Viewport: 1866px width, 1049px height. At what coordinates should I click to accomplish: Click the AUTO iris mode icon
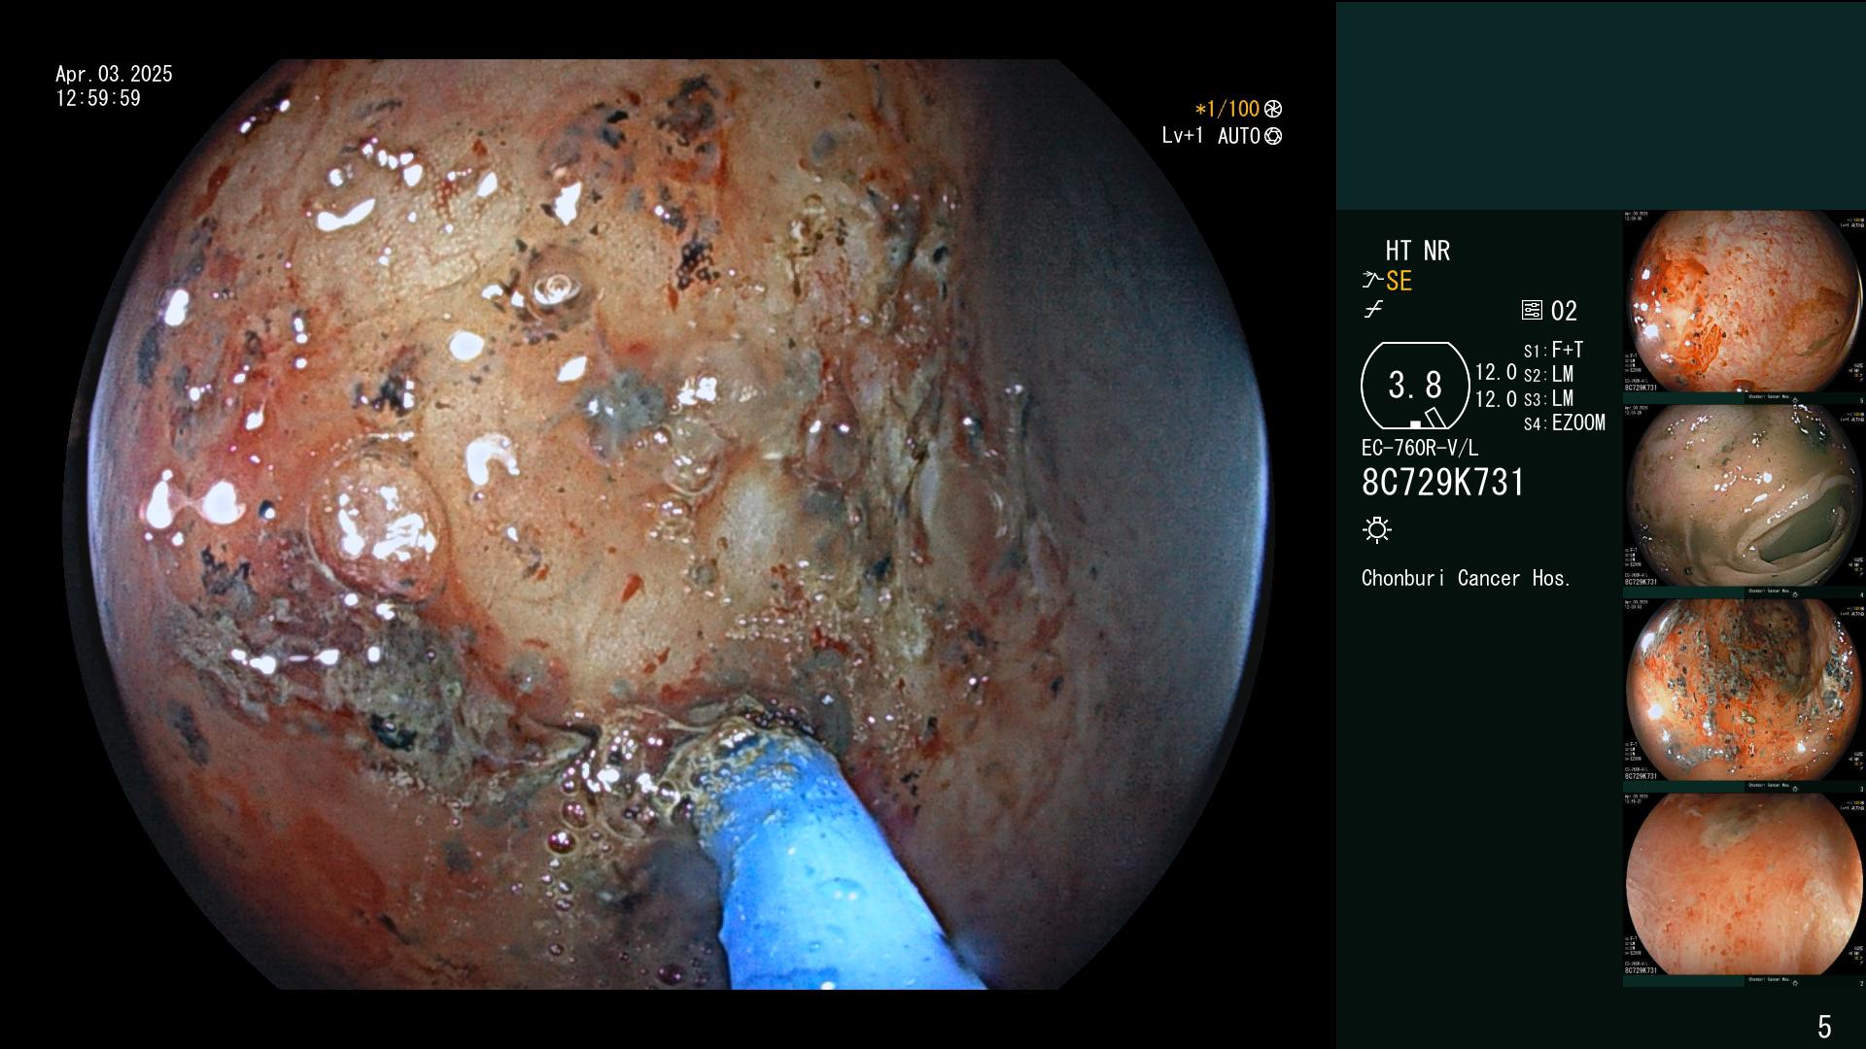click(1273, 137)
